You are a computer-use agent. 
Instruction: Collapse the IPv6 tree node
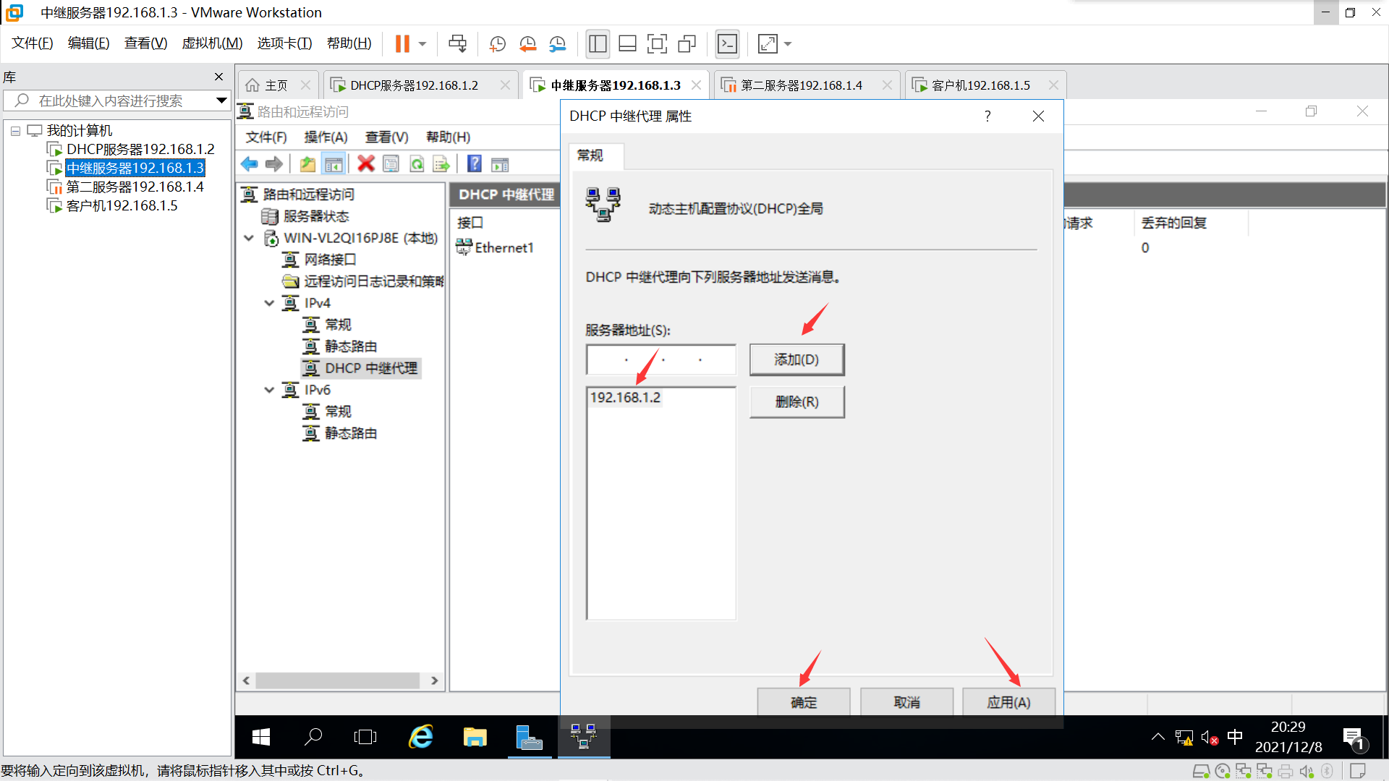(269, 390)
